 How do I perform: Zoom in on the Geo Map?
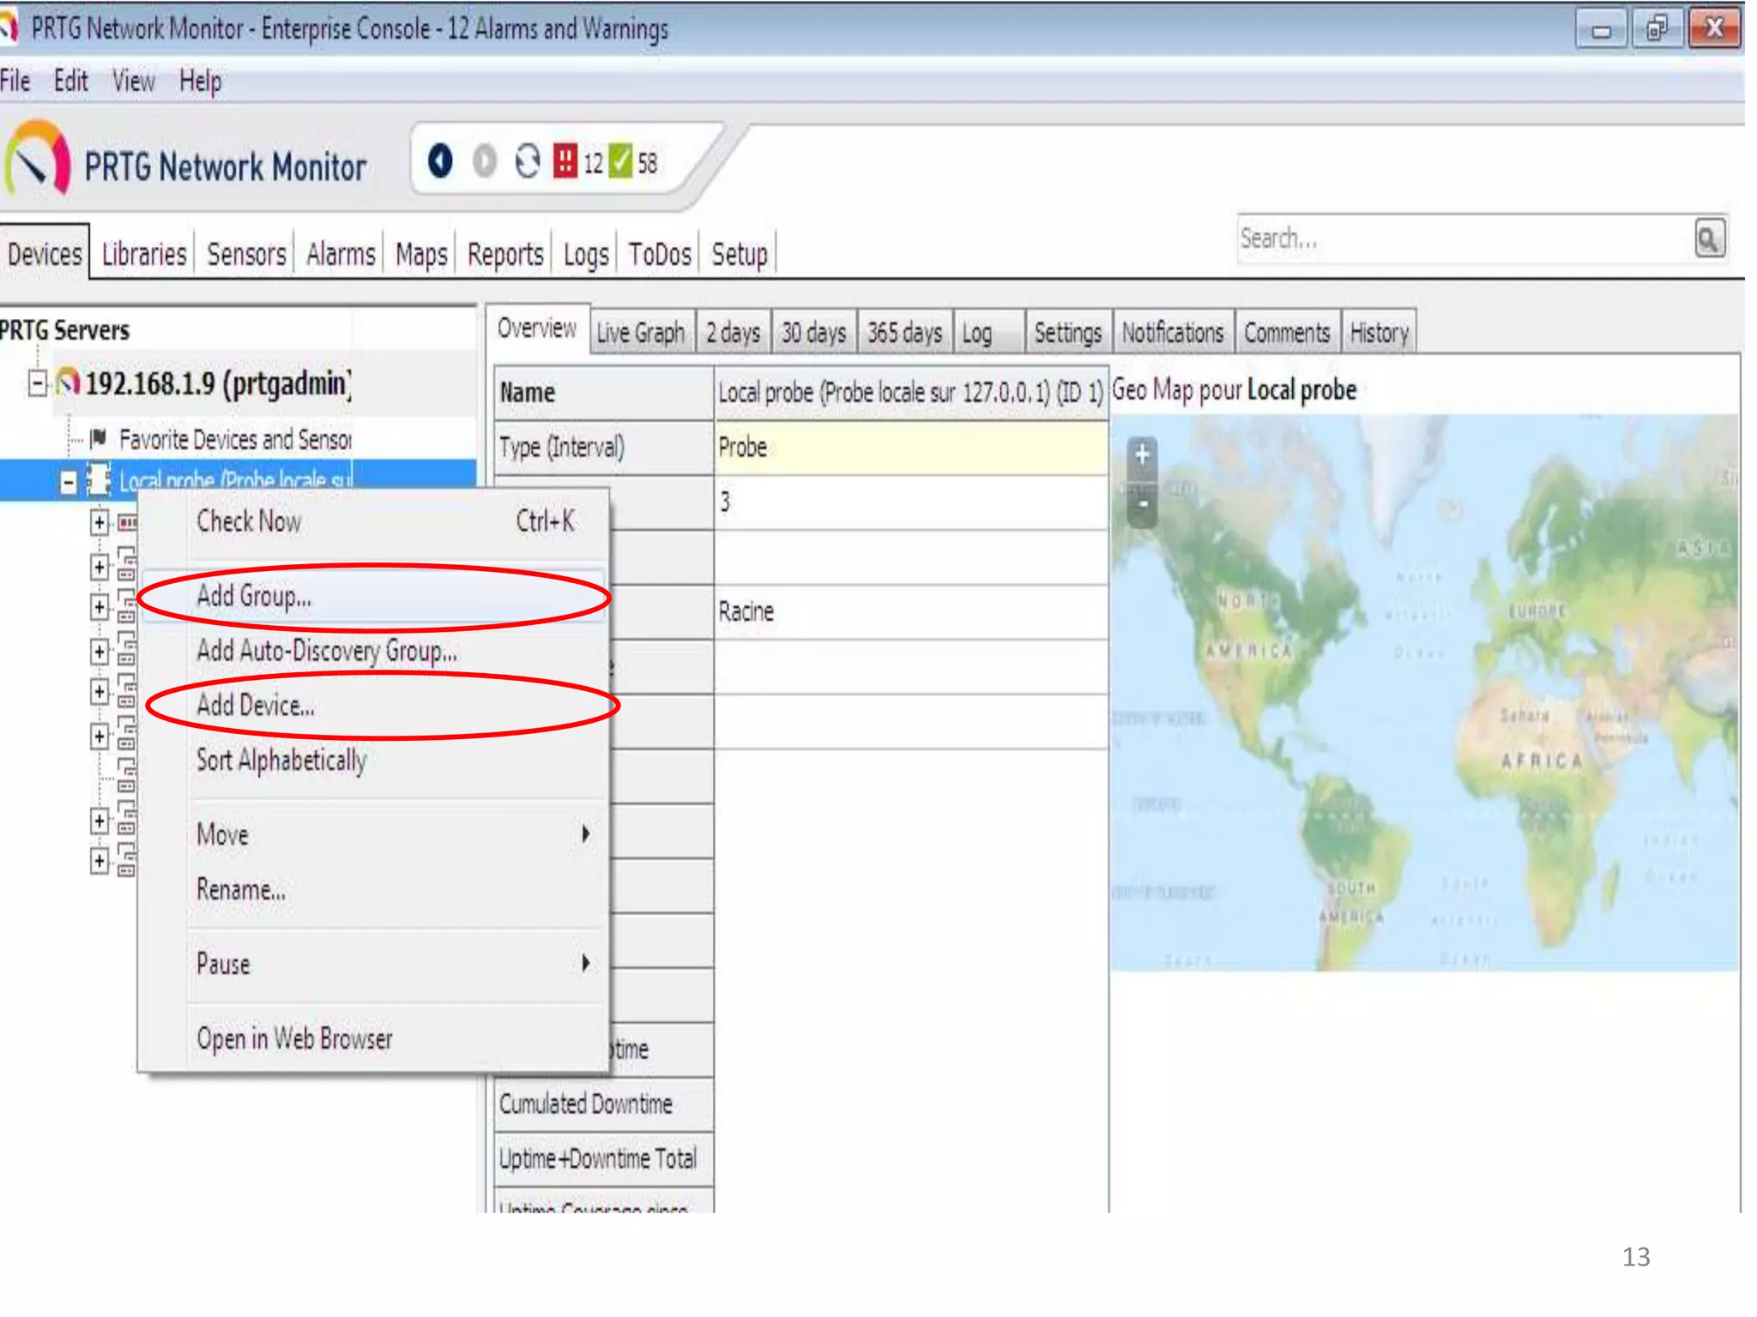click(x=1142, y=454)
